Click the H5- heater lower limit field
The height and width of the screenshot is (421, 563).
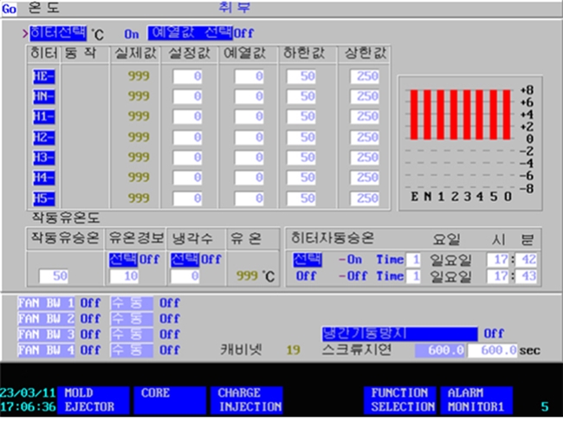pos(303,198)
